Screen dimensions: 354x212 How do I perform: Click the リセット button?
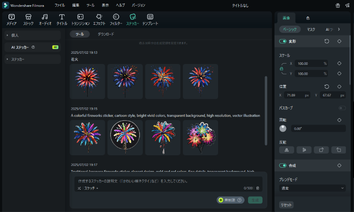[286, 205]
